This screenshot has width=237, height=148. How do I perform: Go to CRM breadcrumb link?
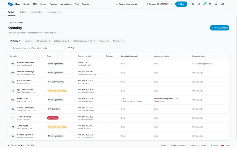pyautogui.click(x=10, y=23)
